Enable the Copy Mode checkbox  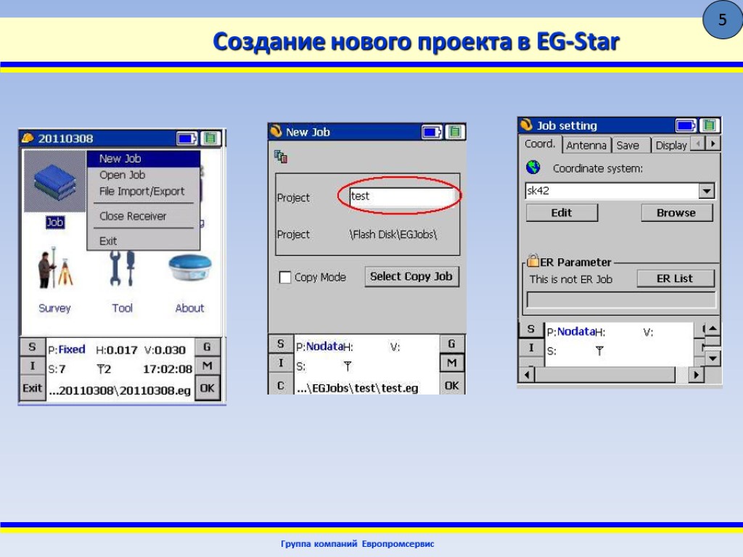point(284,277)
